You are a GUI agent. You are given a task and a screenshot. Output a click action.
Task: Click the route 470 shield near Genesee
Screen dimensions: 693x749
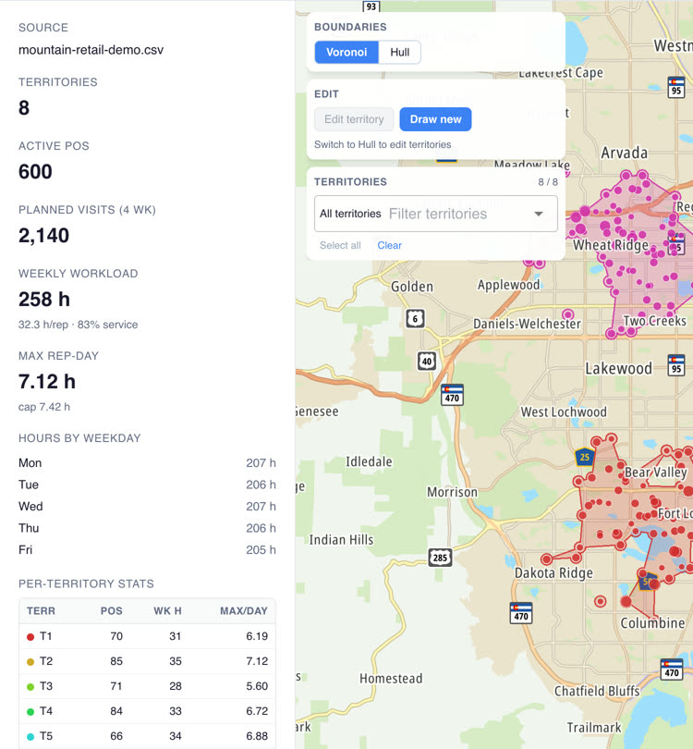(x=452, y=395)
